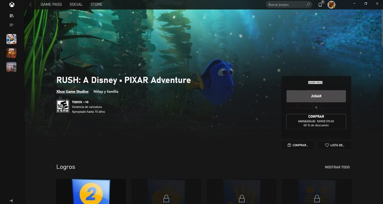Click the 60 % de descuento text
The height and width of the screenshot is (204, 383).
(x=316, y=125)
